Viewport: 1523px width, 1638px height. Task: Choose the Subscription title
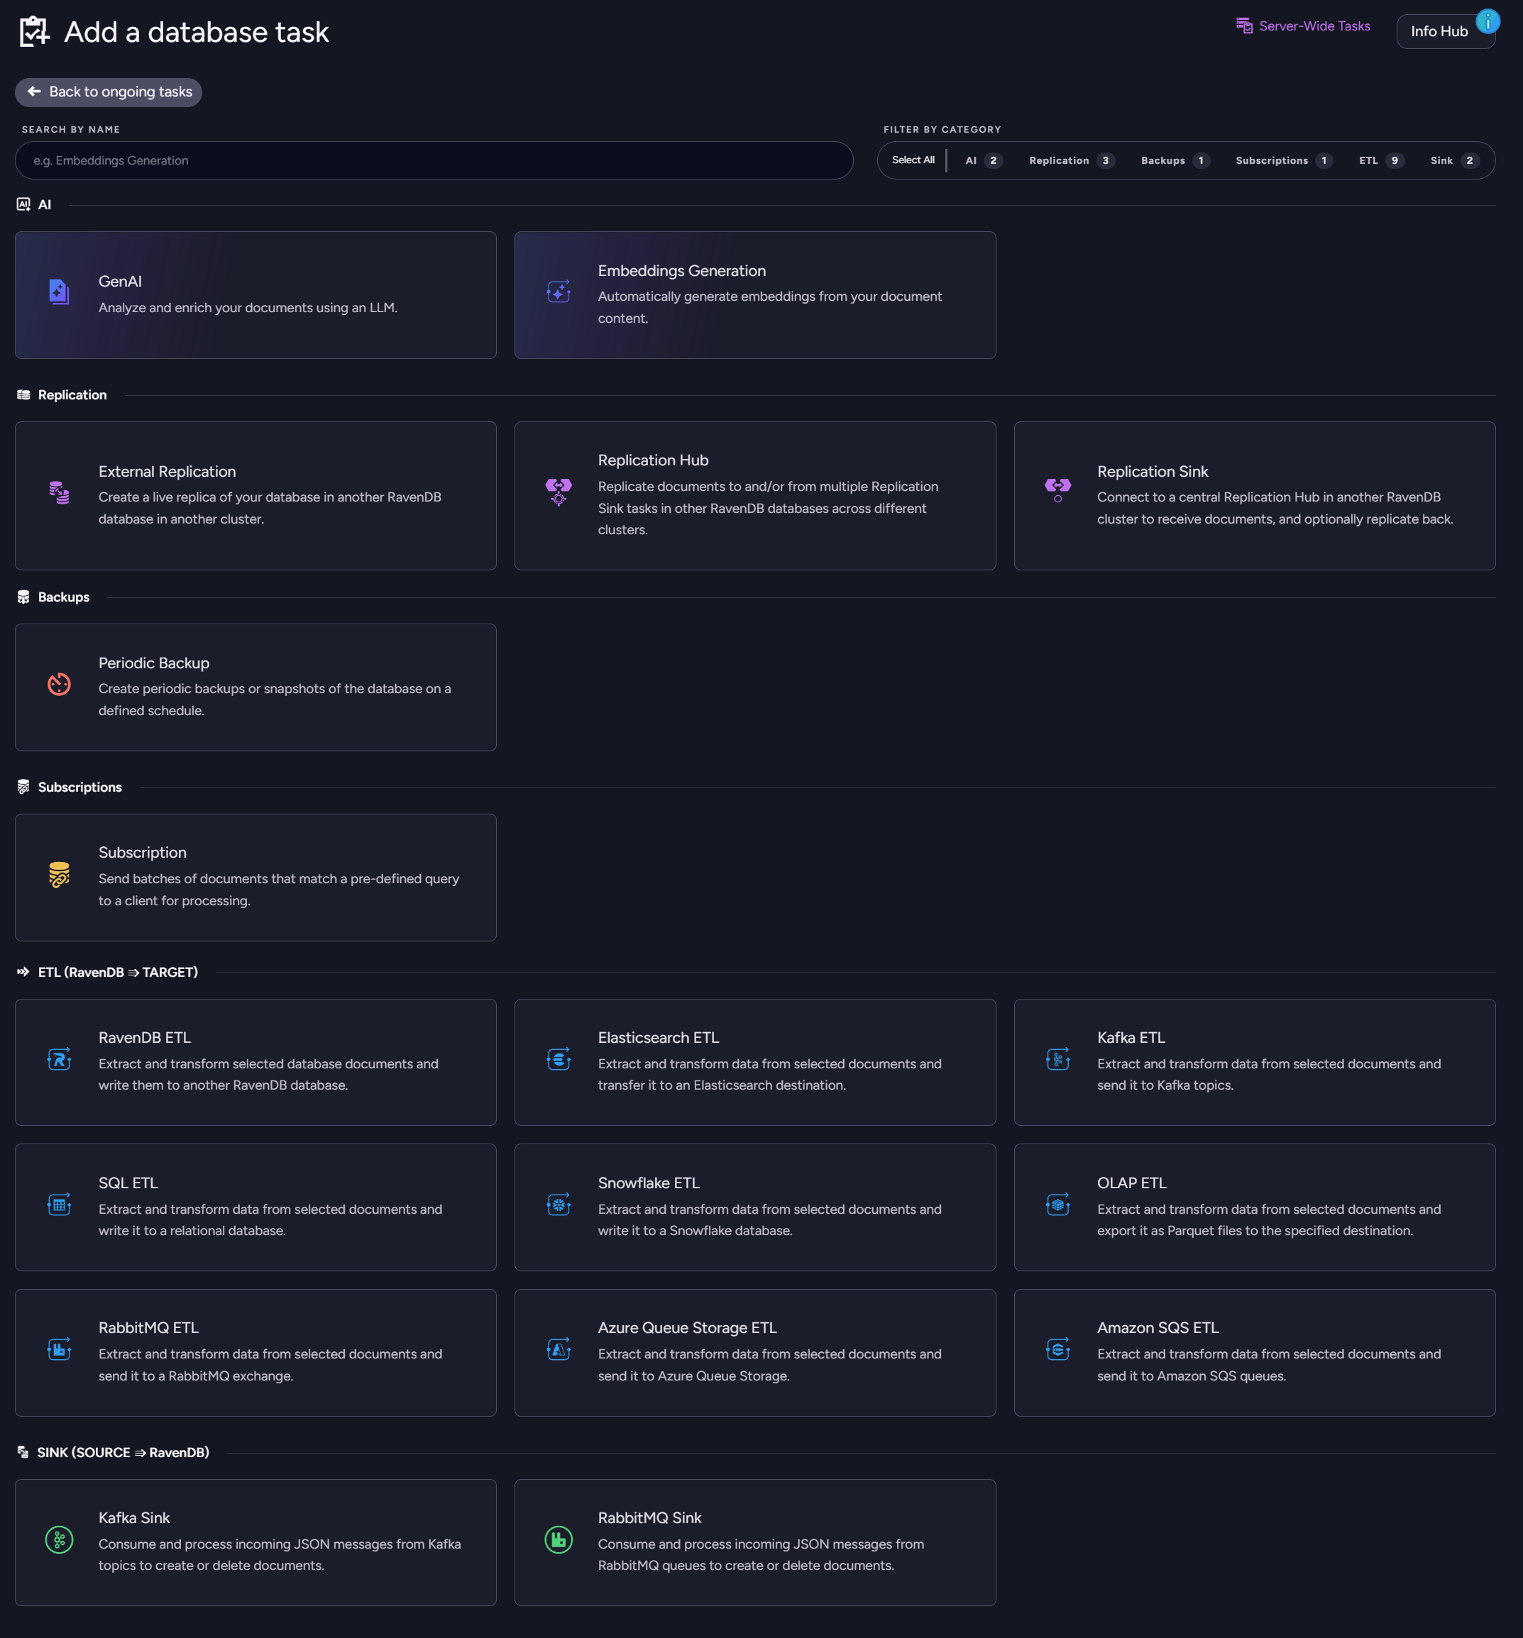(142, 852)
